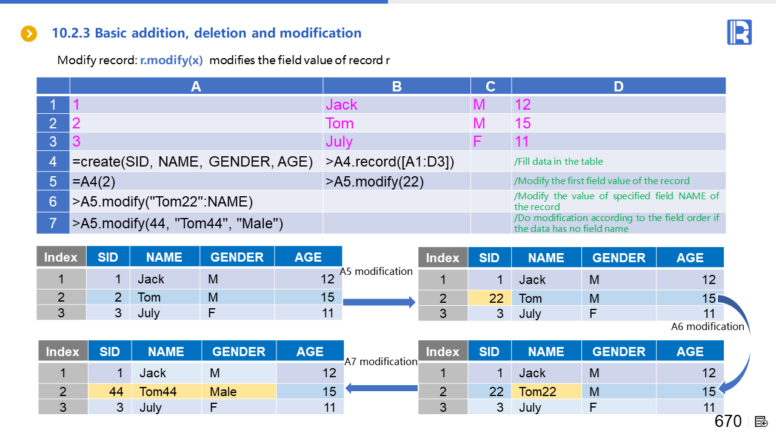Screen dimensions: 776x436
Task: Click the return-to-contents icon beside 670
Action: 761,421
